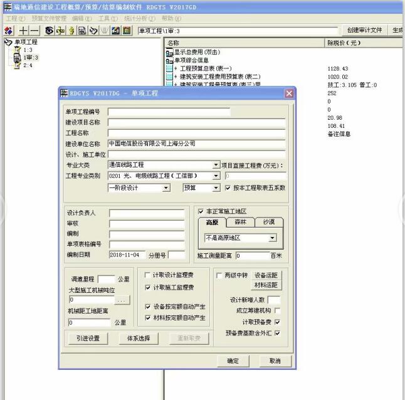The width and height of the screenshot is (405, 400).
Task: Click the icon beside 显示总费用(双击)
Action: pos(169,53)
